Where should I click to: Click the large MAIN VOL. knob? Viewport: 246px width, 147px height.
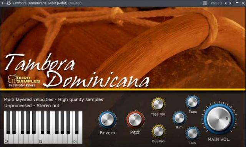click(x=219, y=119)
